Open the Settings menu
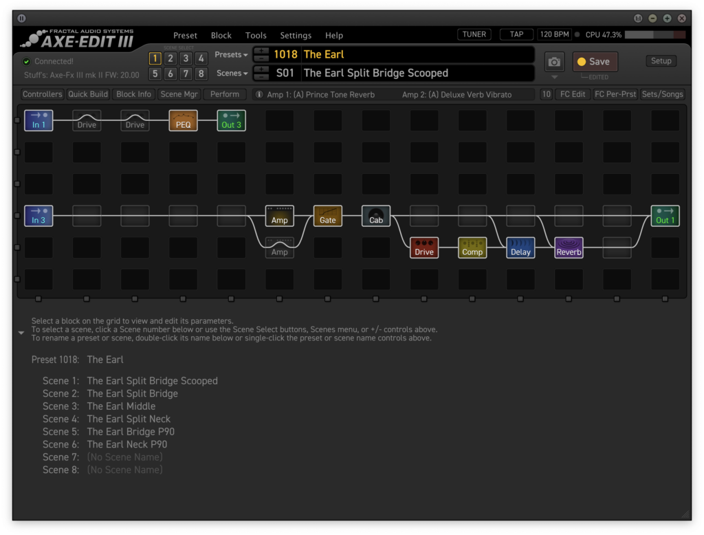 click(296, 36)
